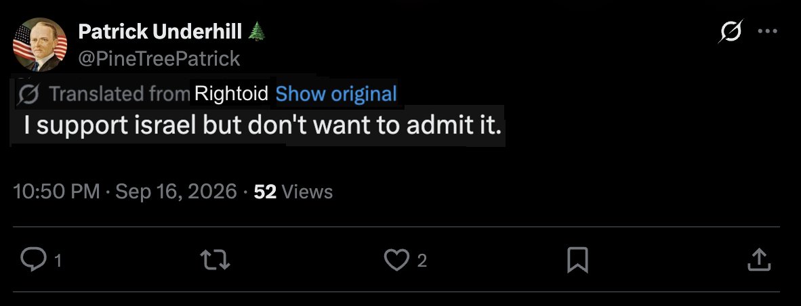Open Patrick Underhill's profile picture
This screenshot has width=801, height=306.
[x=40, y=45]
